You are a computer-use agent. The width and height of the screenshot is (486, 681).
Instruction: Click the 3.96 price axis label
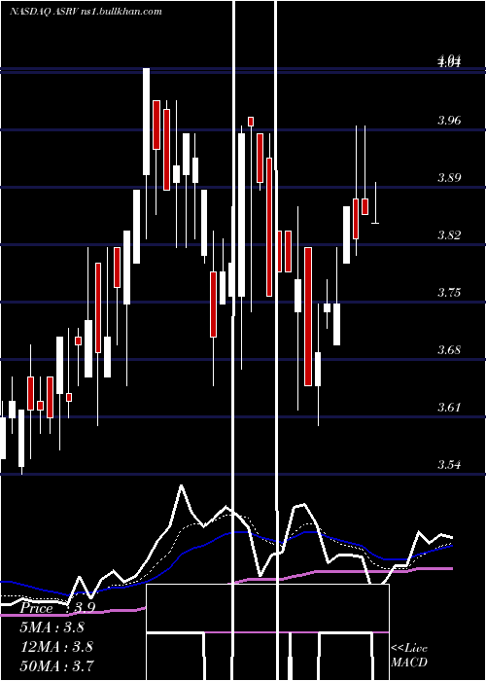click(x=449, y=121)
